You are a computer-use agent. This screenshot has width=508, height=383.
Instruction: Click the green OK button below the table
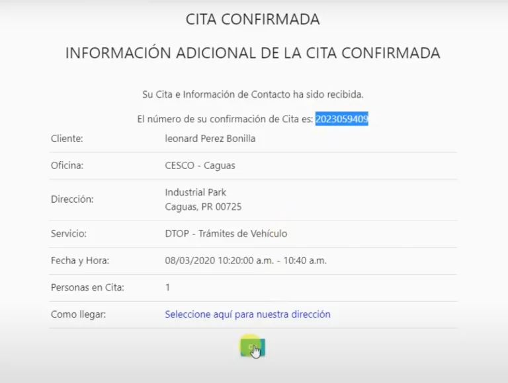(252, 347)
